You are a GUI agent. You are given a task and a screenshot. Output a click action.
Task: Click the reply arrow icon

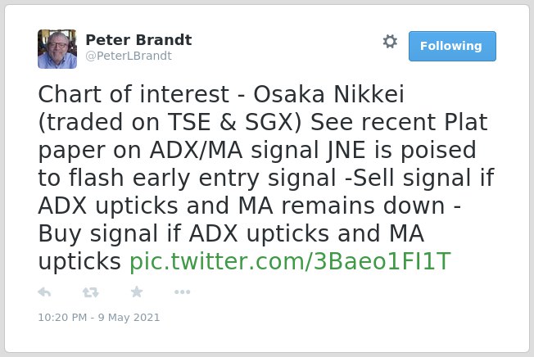click(44, 292)
